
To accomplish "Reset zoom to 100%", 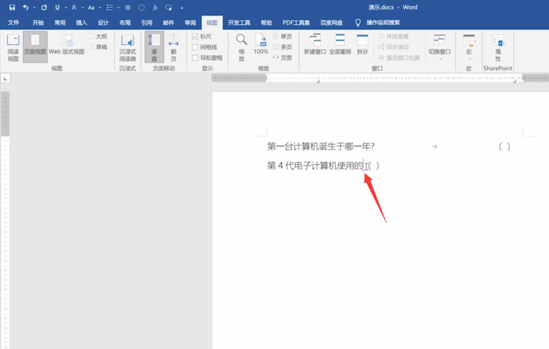I will [261, 44].
